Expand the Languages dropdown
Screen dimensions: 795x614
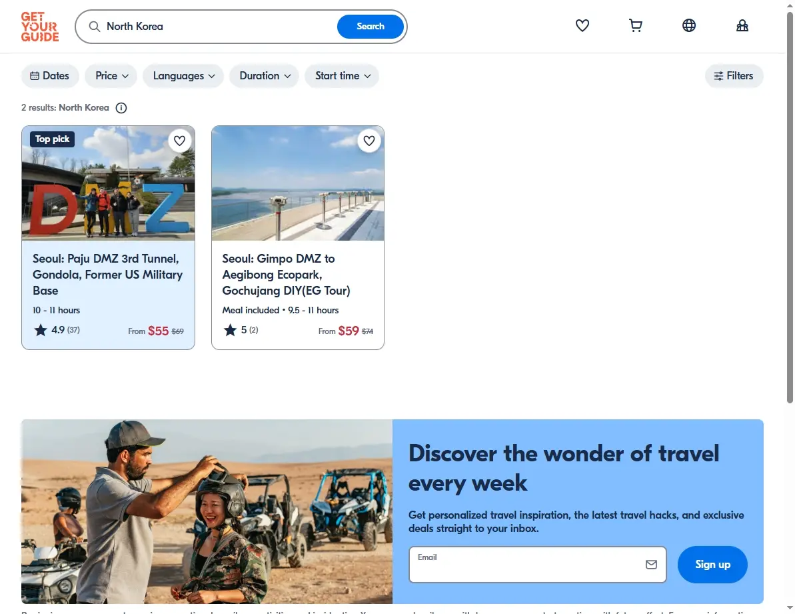[x=183, y=76]
